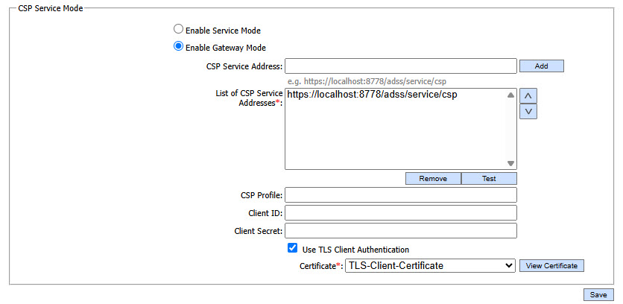Screen dimensions: 623x304
Task: Click the address list scroll up arrow
Action: pyautogui.click(x=510, y=95)
